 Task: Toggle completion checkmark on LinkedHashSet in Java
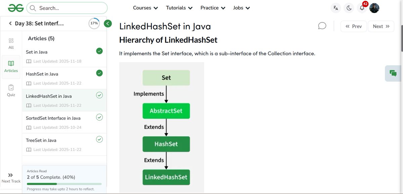click(99, 95)
